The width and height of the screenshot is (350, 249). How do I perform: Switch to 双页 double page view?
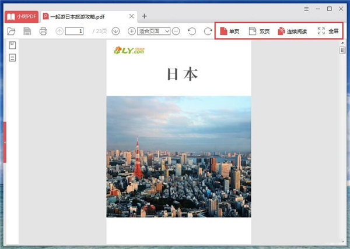pos(260,31)
